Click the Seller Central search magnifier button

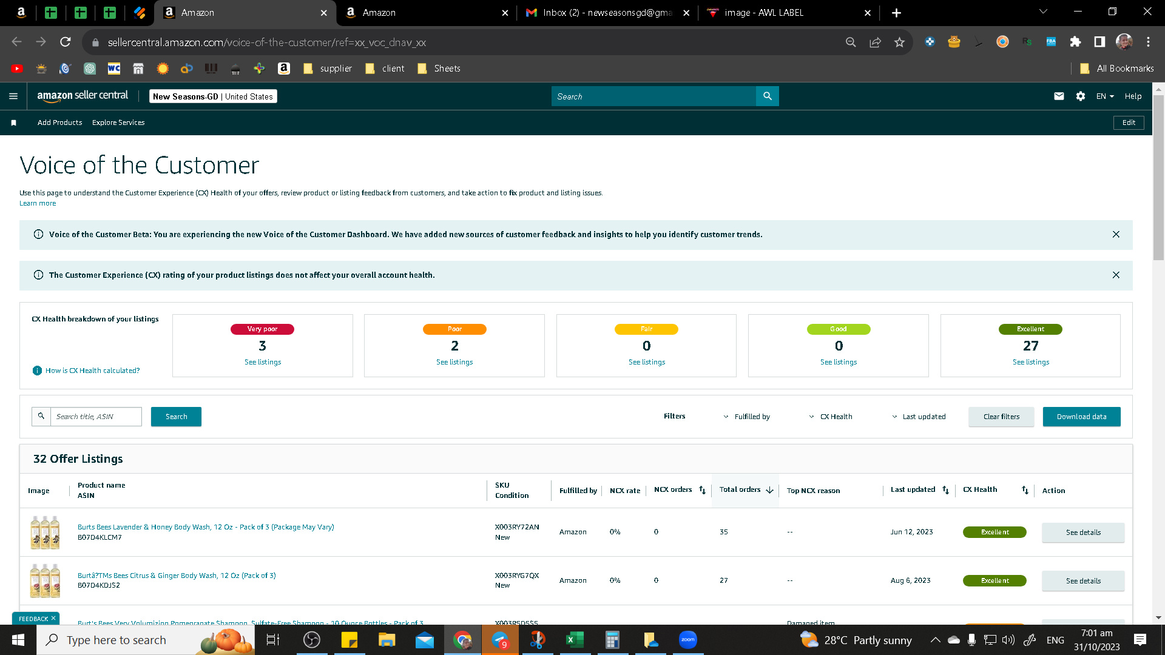768,96
